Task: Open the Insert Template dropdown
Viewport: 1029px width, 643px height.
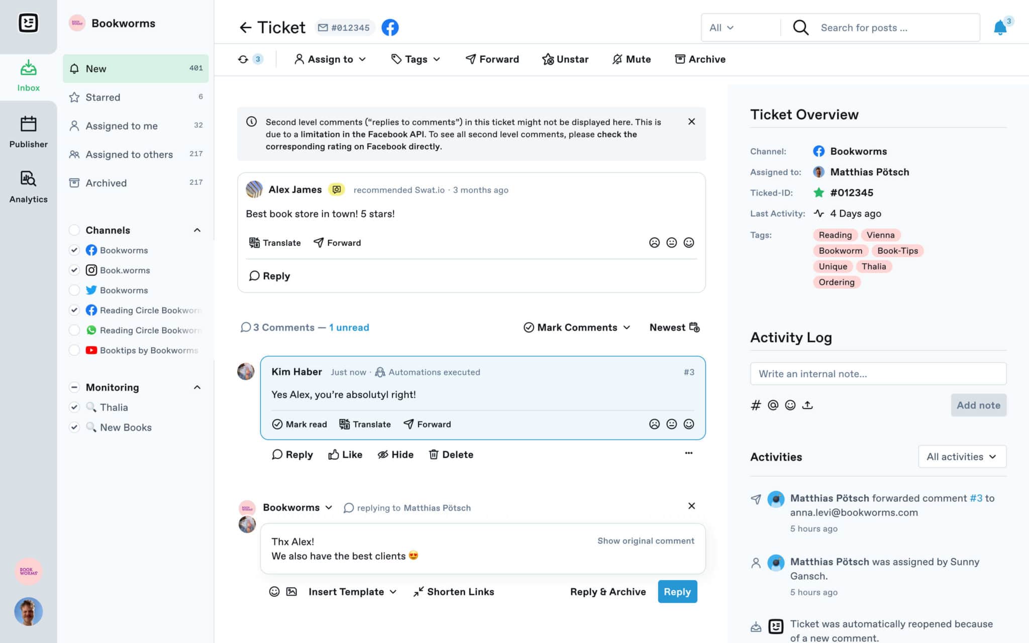Action: point(352,592)
